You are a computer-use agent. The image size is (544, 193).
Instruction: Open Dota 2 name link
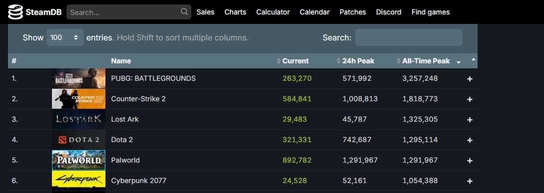coord(122,140)
